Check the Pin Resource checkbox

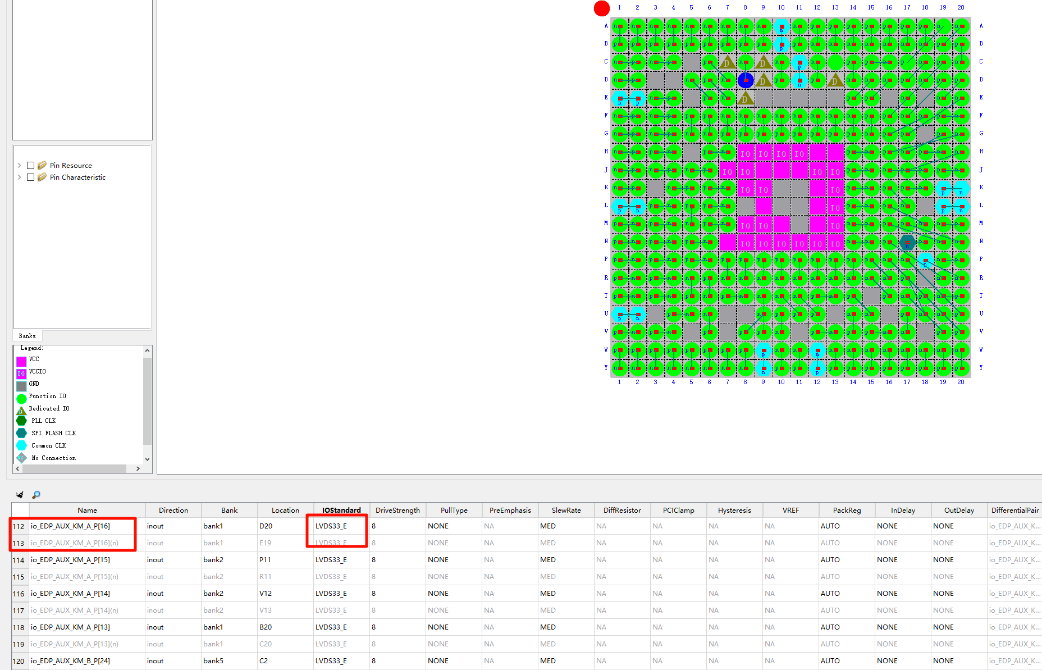[31, 165]
